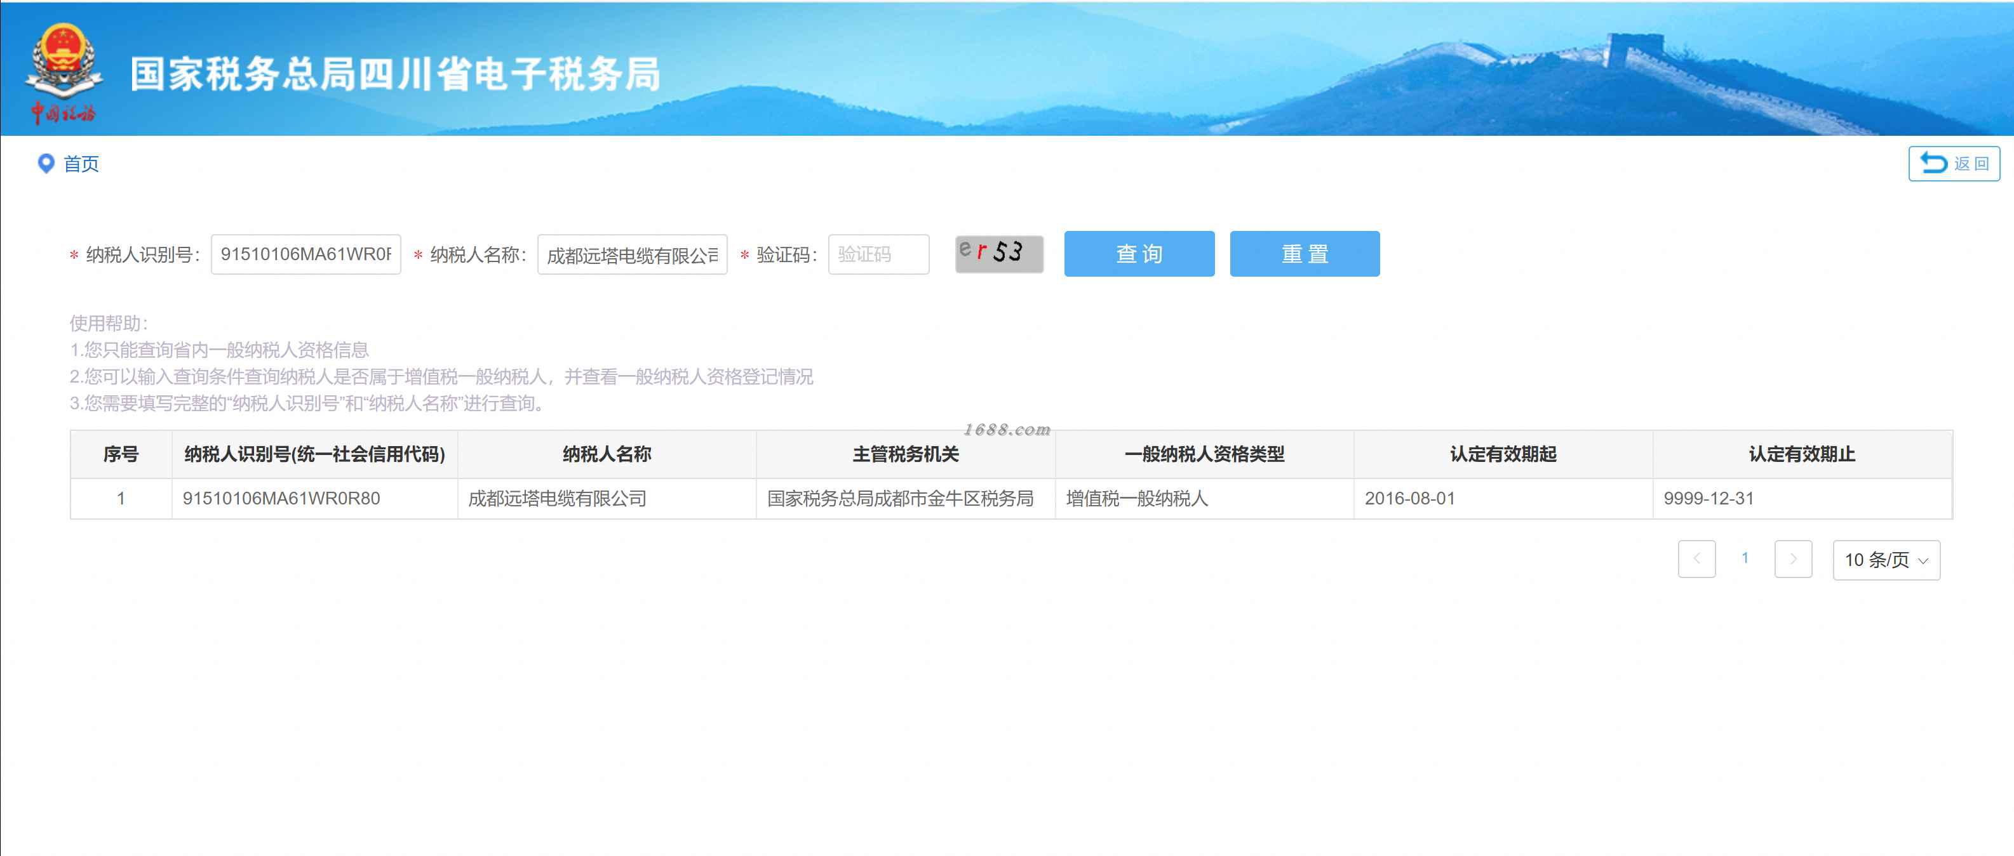The width and height of the screenshot is (2014, 856).
Task: Click row number 1 cell
Action: point(121,498)
